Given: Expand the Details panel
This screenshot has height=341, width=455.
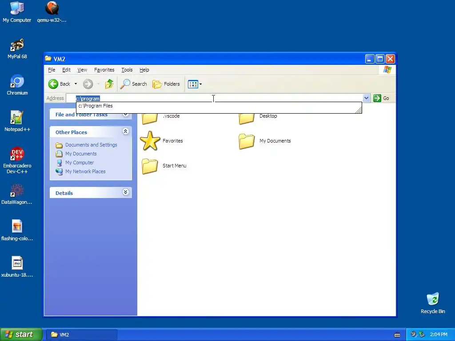Looking at the screenshot, I should click(x=125, y=192).
